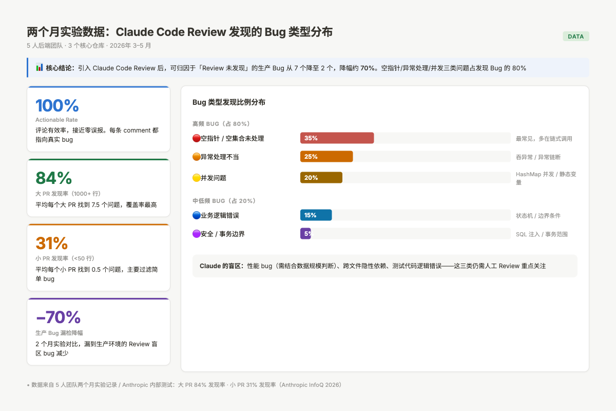Click the green DATA badge

pos(576,36)
